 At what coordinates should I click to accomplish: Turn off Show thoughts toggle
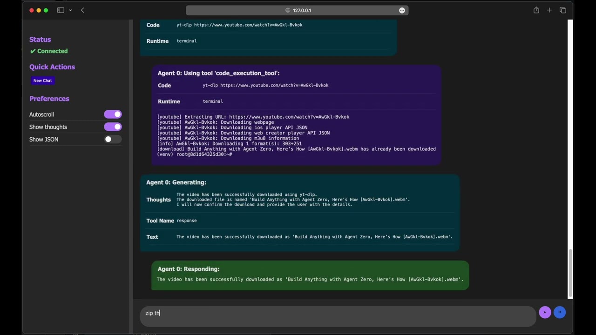(x=113, y=127)
